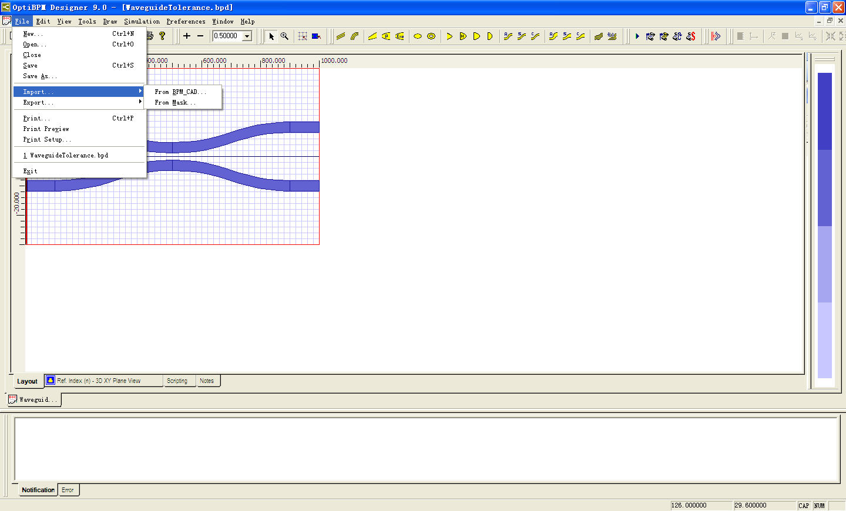The width and height of the screenshot is (846, 511).
Task: Click the red double-arrow toolbar icon
Action: click(716, 36)
